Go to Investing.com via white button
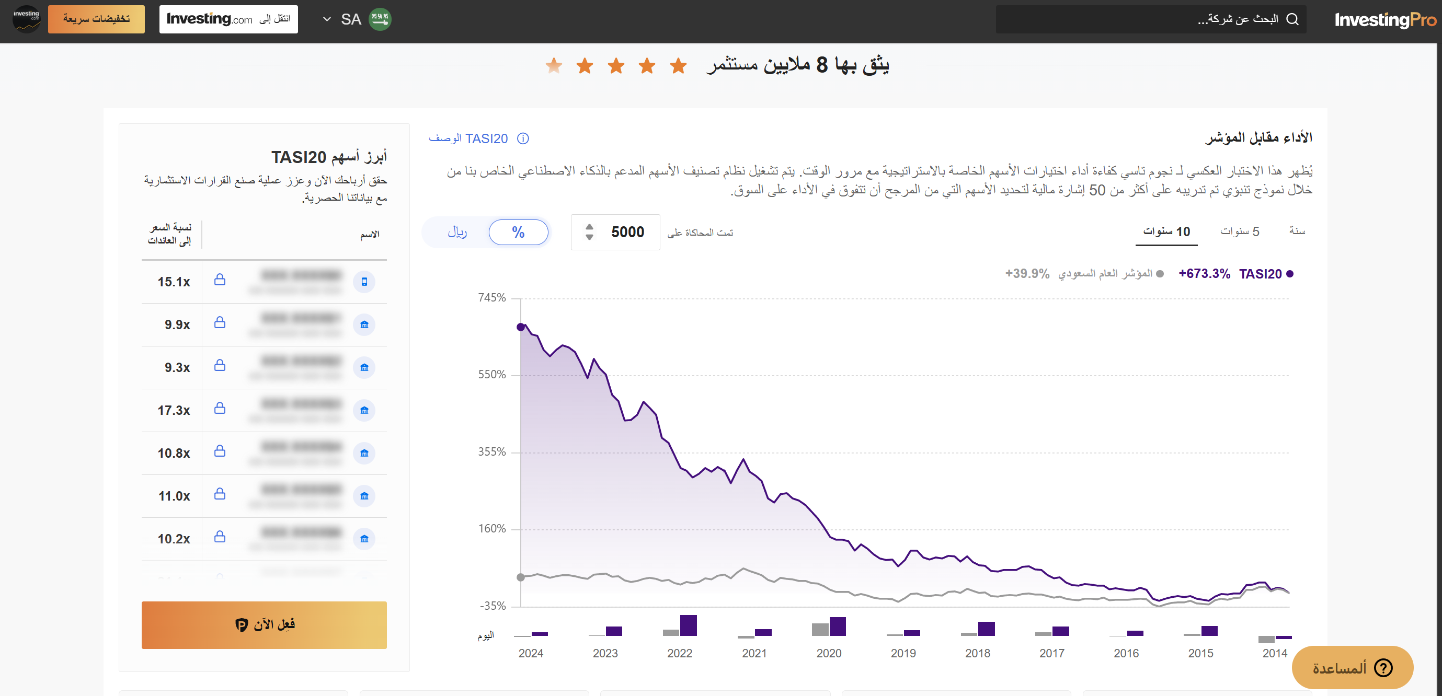1442x696 pixels. tap(228, 19)
